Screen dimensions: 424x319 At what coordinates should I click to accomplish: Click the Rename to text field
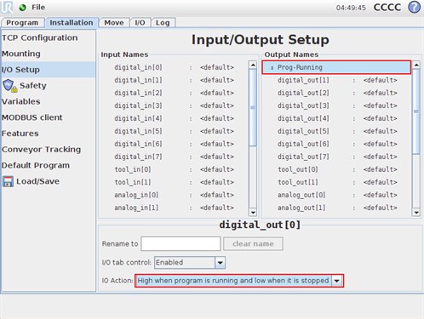[180, 244]
